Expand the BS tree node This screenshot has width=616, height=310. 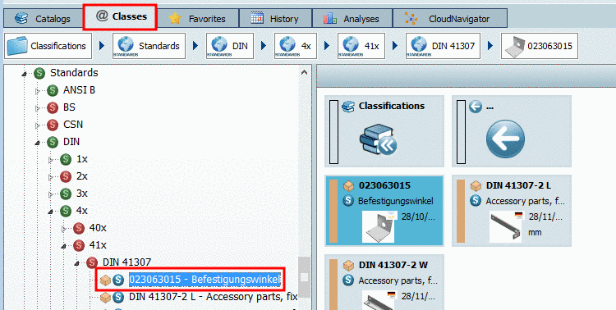38,108
